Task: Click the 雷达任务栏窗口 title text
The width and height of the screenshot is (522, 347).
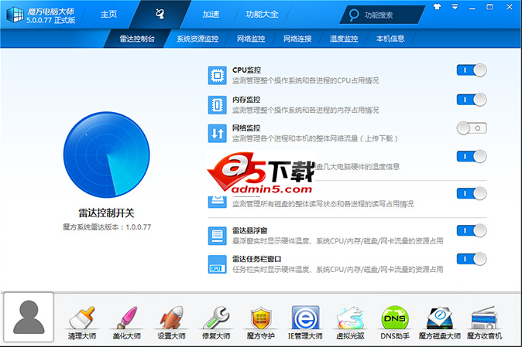Action: click(x=256, y=259)
